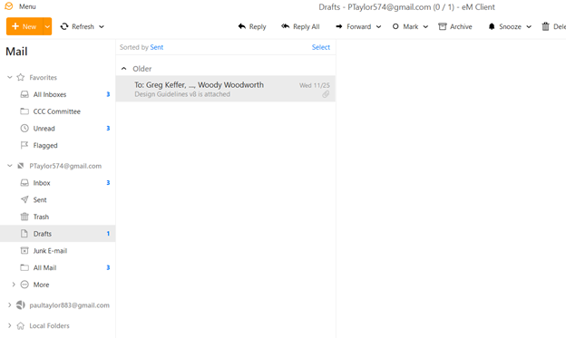This screenshot has height=338, width=566.
Task: Select the Drafts folder
Action: (x=58, y=234)
